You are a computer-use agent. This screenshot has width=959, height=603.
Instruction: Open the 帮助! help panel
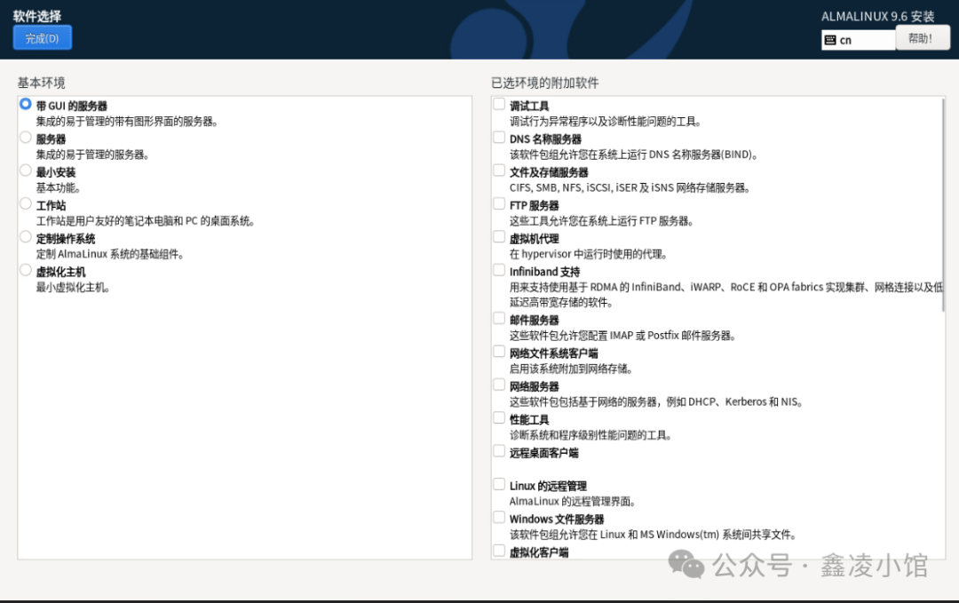(923, 37)
